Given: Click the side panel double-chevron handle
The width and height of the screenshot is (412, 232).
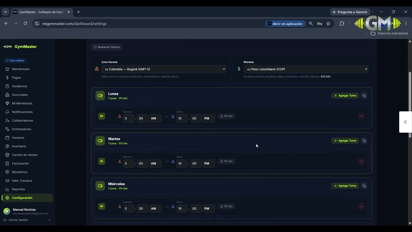Looking at the screenshot, I should 405,122.
